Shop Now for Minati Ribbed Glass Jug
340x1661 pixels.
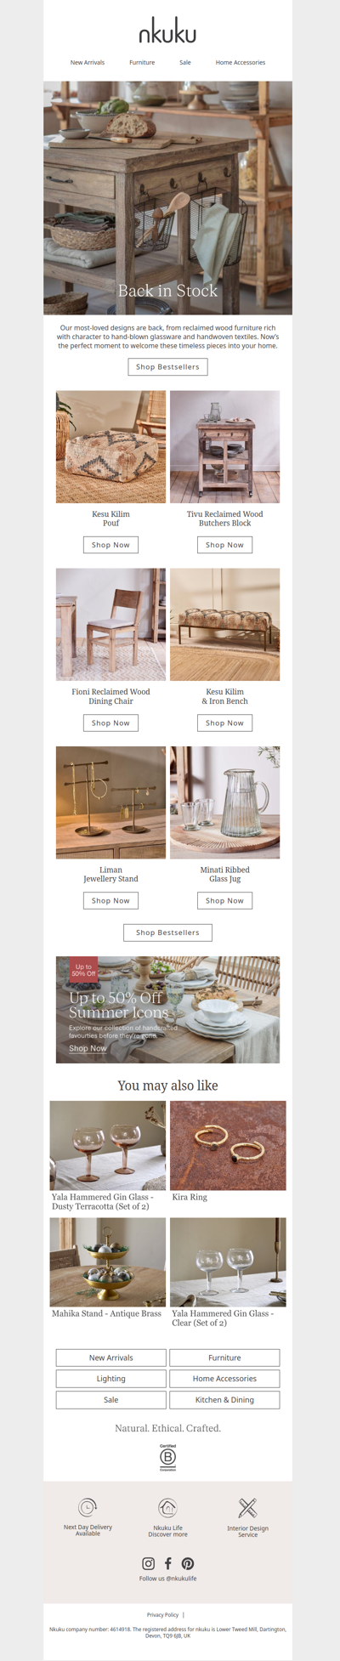click(224, 901)
